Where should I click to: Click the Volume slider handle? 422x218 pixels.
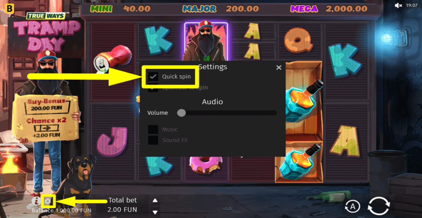(181, 113)
